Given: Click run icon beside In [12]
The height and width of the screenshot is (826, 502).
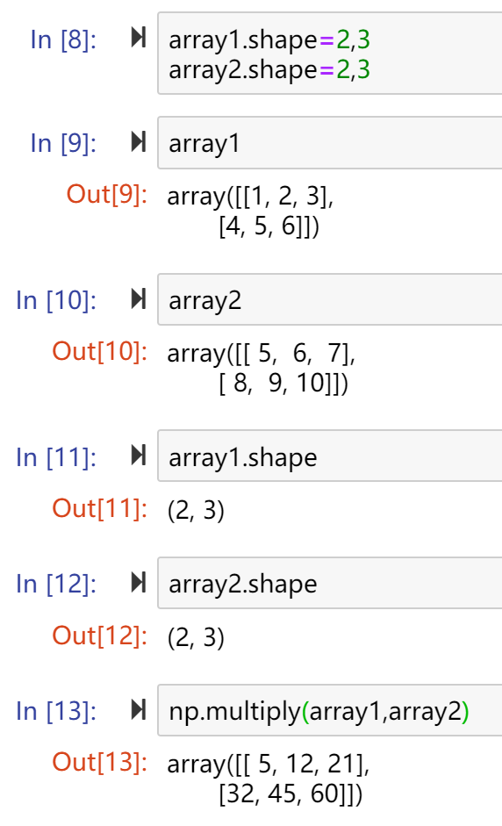Looking at the screenshot, I should coord(139,582).
